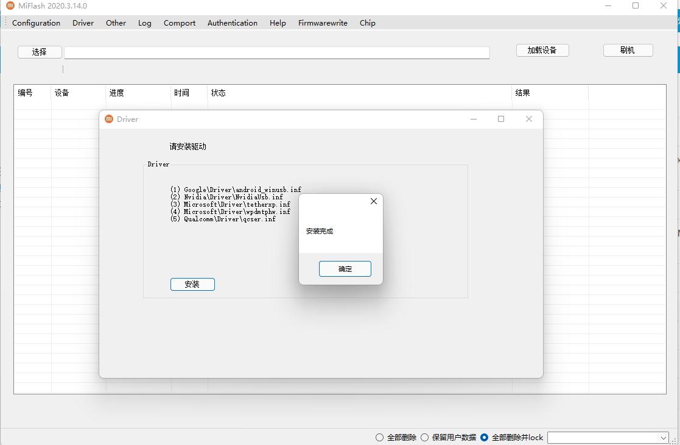Click the 安装 driver install button
680x445 pixels.
tap(192, 284)
